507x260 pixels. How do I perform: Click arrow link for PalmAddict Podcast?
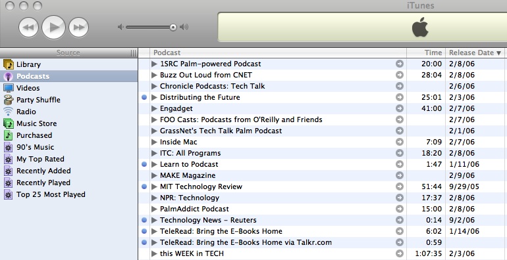coord(400,209)
